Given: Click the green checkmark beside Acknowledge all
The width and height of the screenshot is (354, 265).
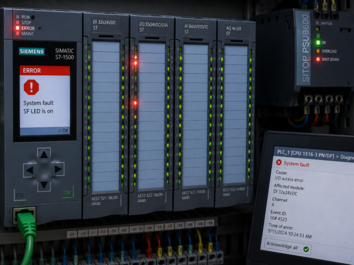Looking at the screenshot, I should point(306,249).
